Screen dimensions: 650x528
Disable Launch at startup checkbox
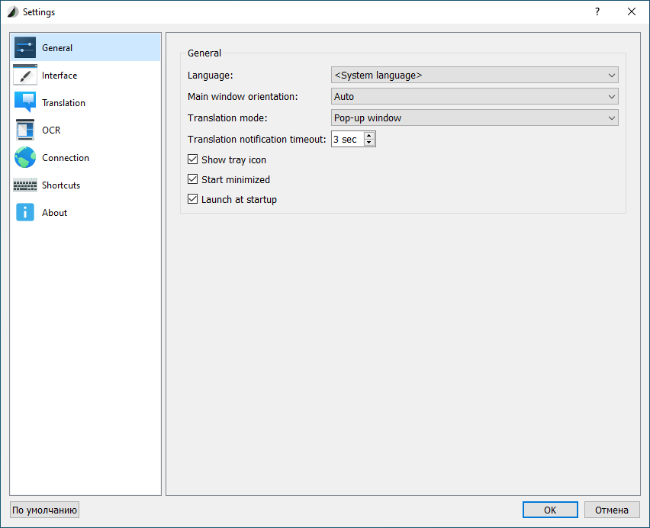click(x=193, y=200)
